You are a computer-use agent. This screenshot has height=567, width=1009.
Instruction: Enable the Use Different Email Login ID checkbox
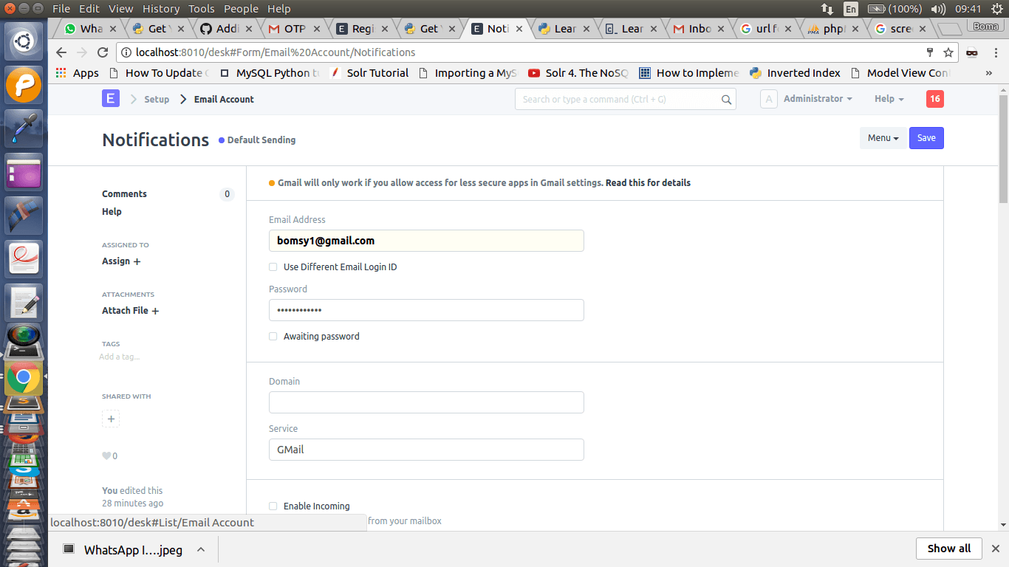pos(273,267)
